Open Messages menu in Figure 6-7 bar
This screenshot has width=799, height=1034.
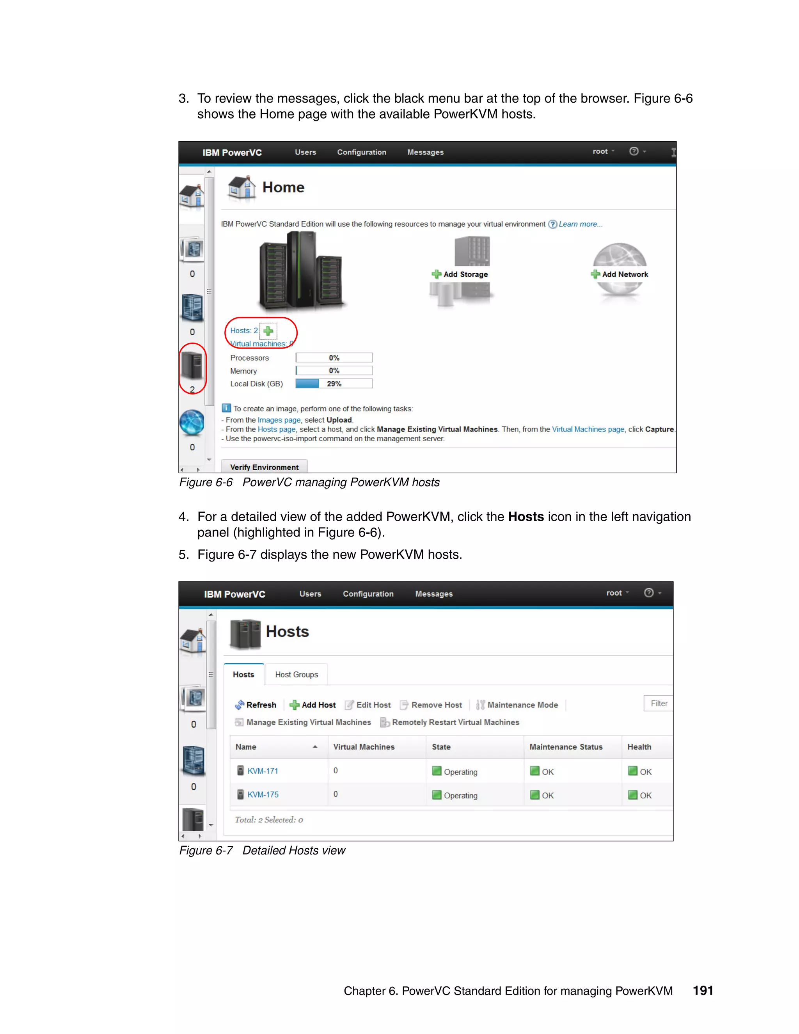tap(433, 594)
